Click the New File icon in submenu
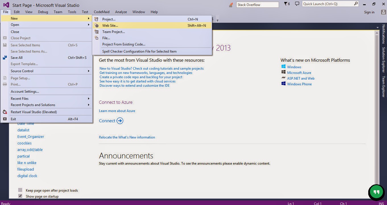 (97, 38)
